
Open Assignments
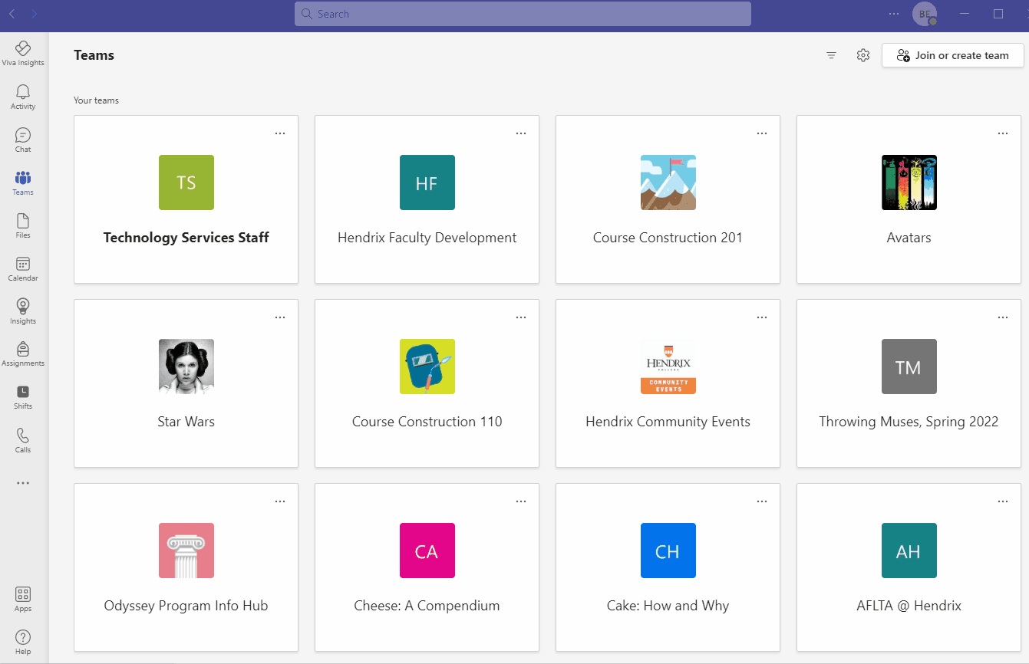pos(22,353)
